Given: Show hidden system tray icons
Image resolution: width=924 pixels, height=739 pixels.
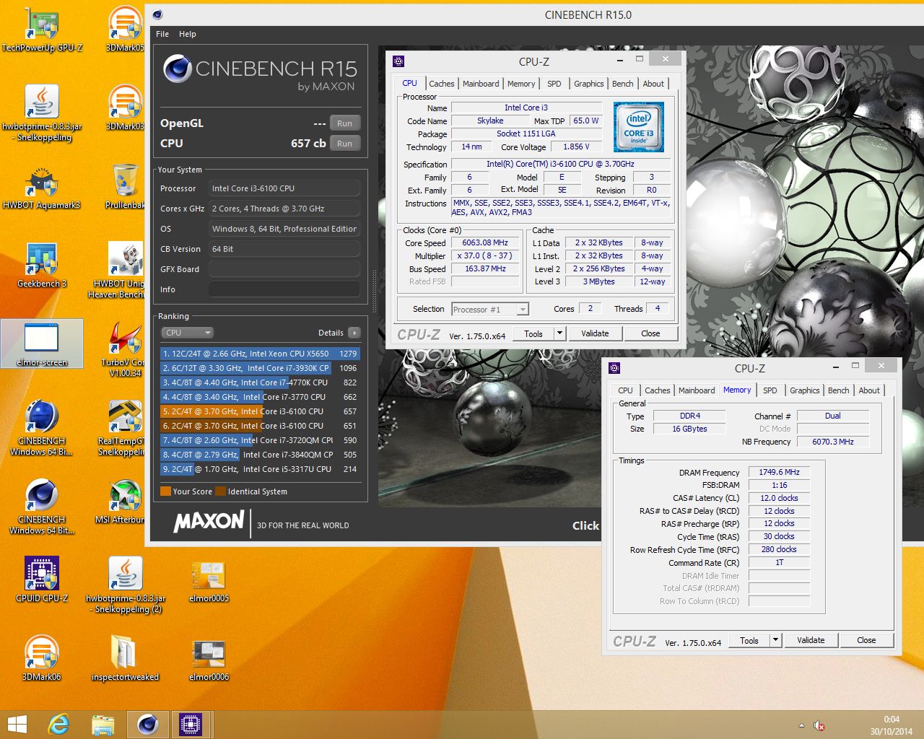Looking at the screenshot, I should click(801, 725).
